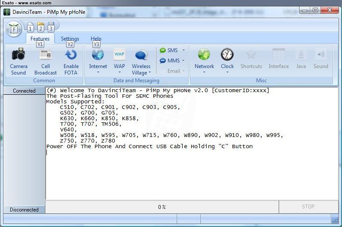Click the Internet globe icon
The height and width of the screenshot is (227, 342).
[x=98, y=54]
